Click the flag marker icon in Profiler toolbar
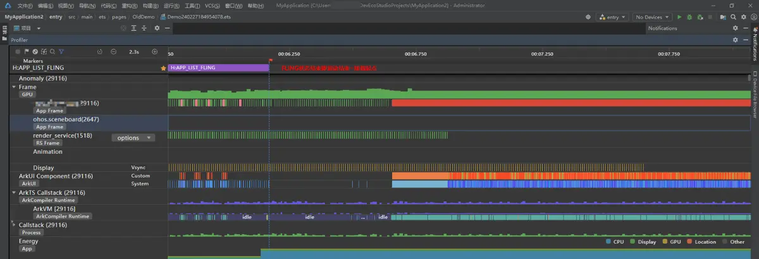Image resolution: width=759 pixels, height=259 pixels. point(27,52)
